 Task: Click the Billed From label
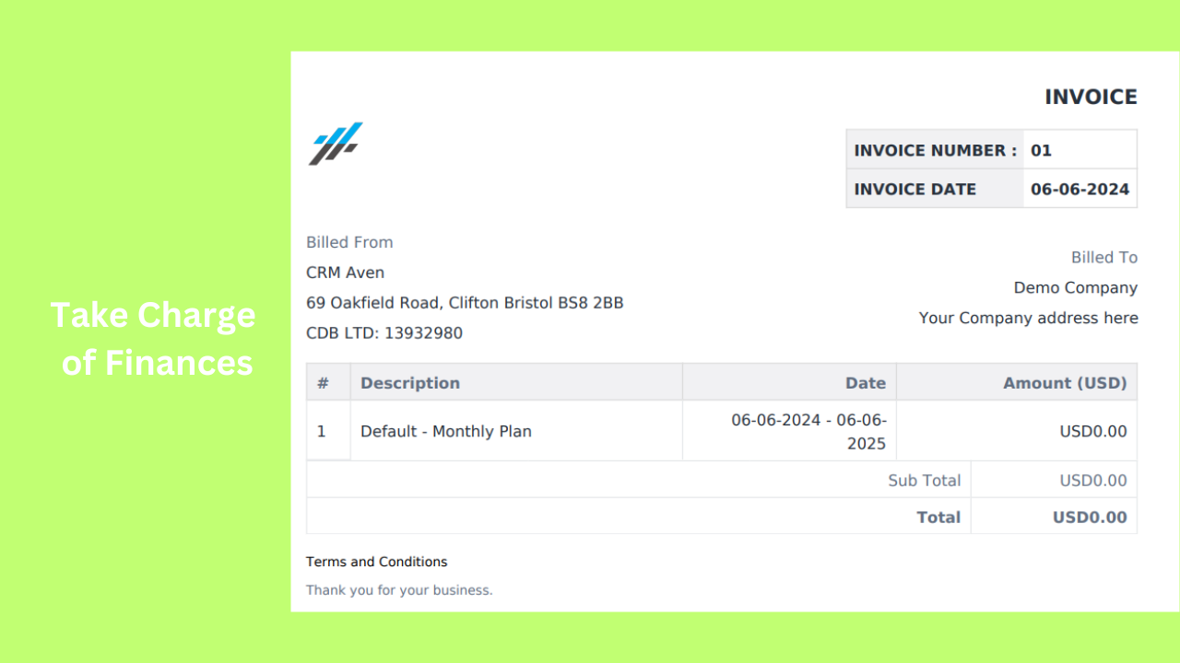(x=349, y=242)
